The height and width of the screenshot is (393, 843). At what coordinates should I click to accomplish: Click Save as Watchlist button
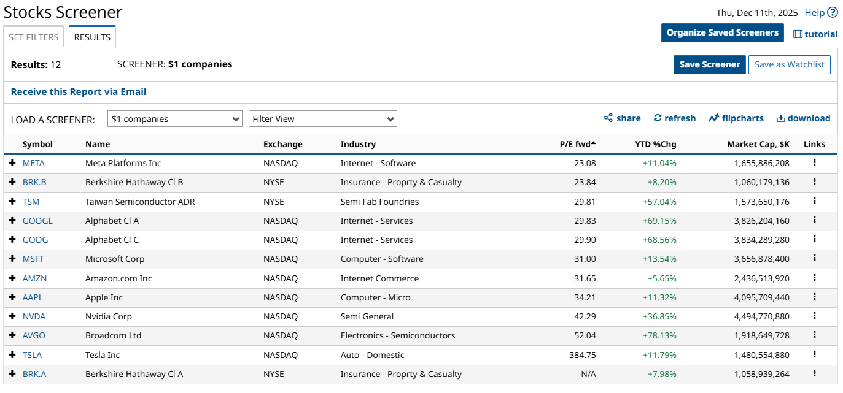[789, 64]
